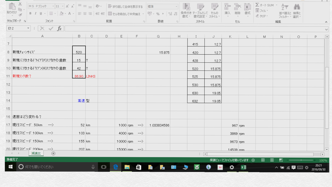Open セルのスタイル cell styles gallery

[x=215, y=11]
